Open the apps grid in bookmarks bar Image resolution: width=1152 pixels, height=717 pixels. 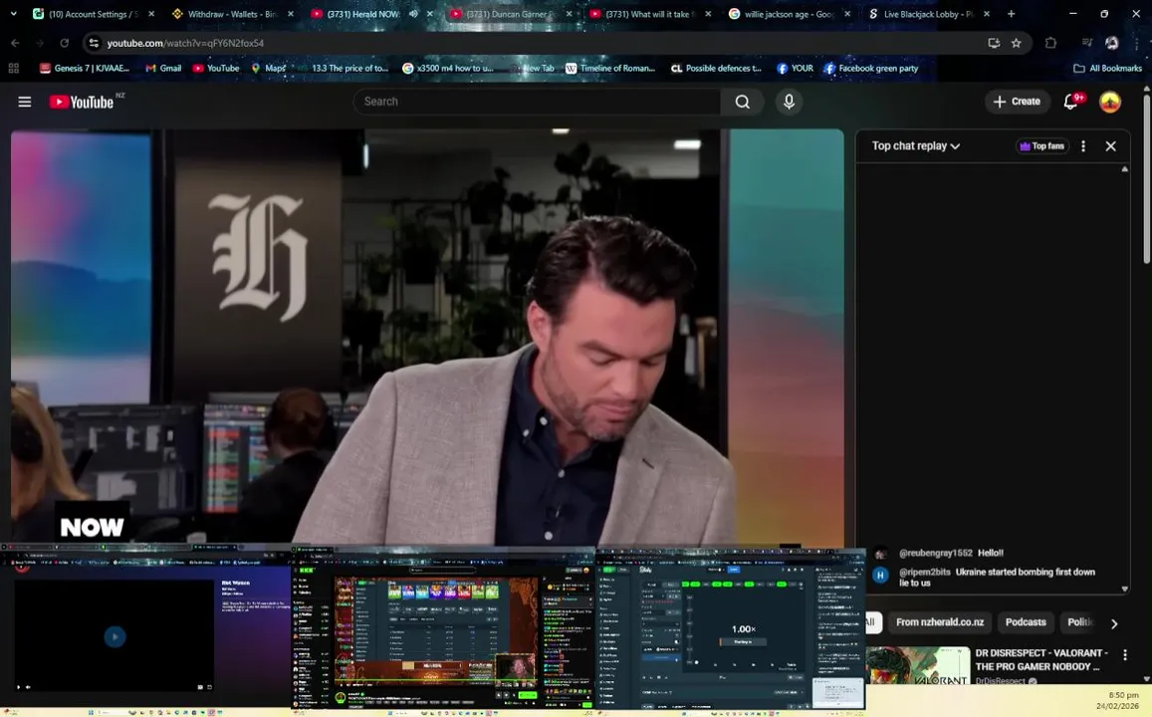[13, 69]
